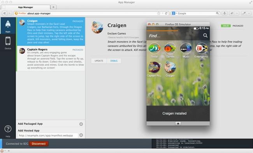
Task: Click the Enclave Games developer name
Action: (x=117, y=33)
